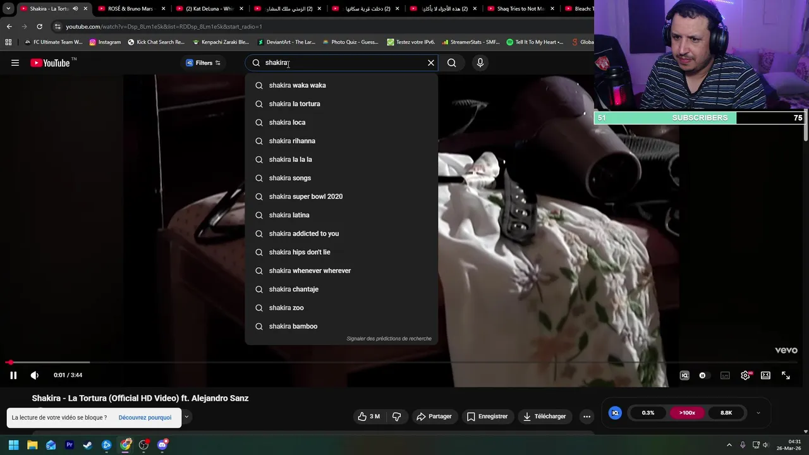The width and height of the screenshot is (809, 455).
Task: Pick suggestion shakira chantaje
Action: pos(341,289)
